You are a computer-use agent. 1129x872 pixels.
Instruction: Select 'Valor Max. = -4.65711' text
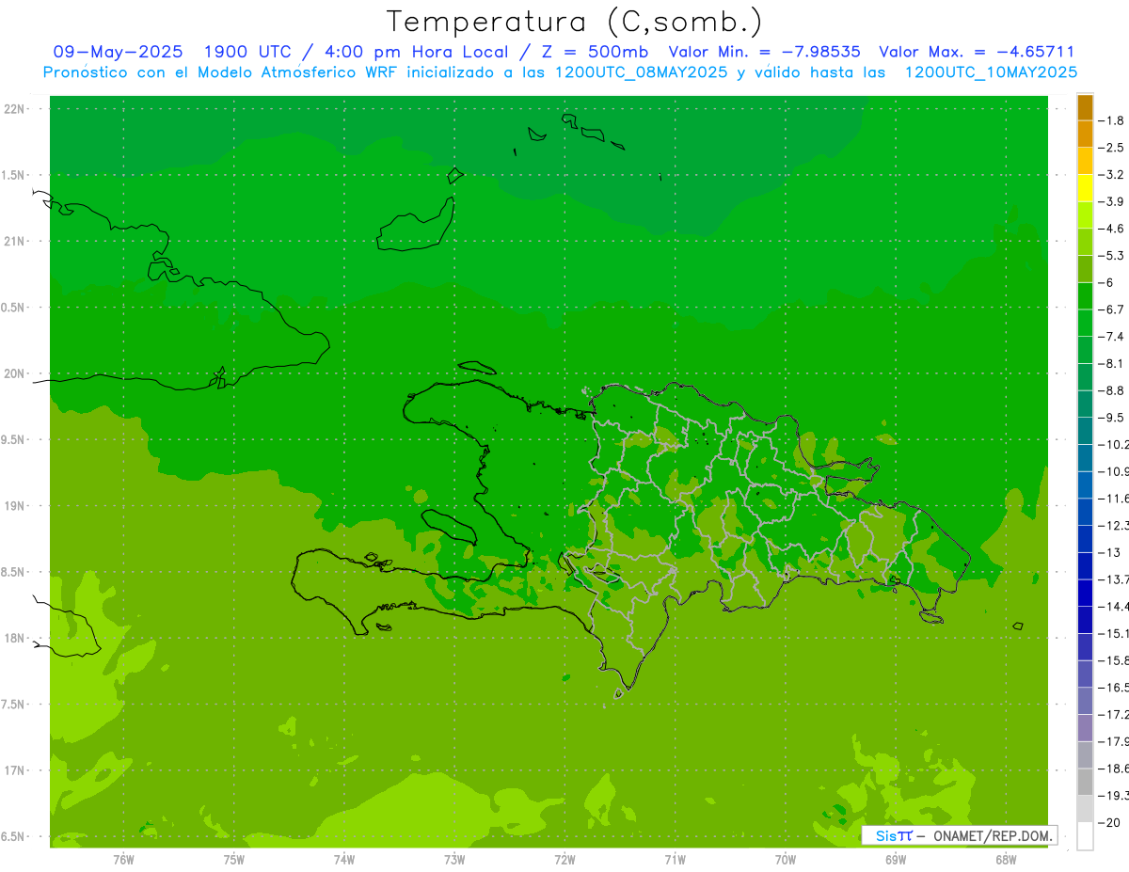point(977,52)
